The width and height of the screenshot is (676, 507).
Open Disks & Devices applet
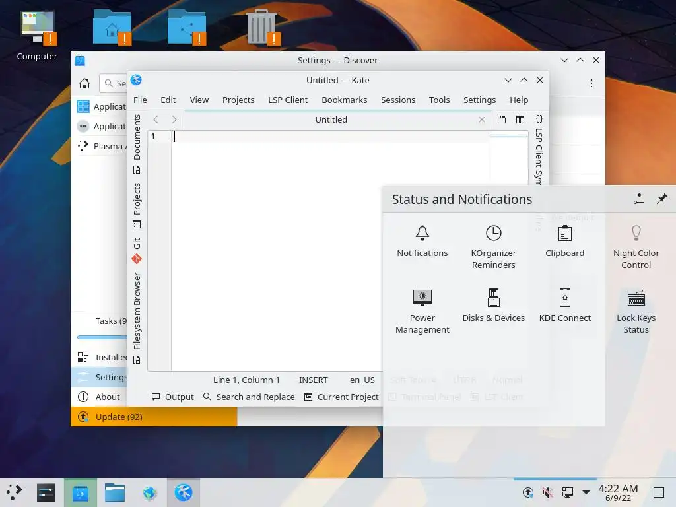click(493, 305)
